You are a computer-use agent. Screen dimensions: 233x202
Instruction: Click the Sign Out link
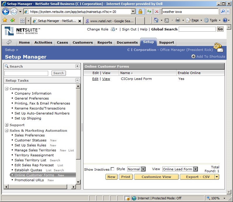[129, 29]
